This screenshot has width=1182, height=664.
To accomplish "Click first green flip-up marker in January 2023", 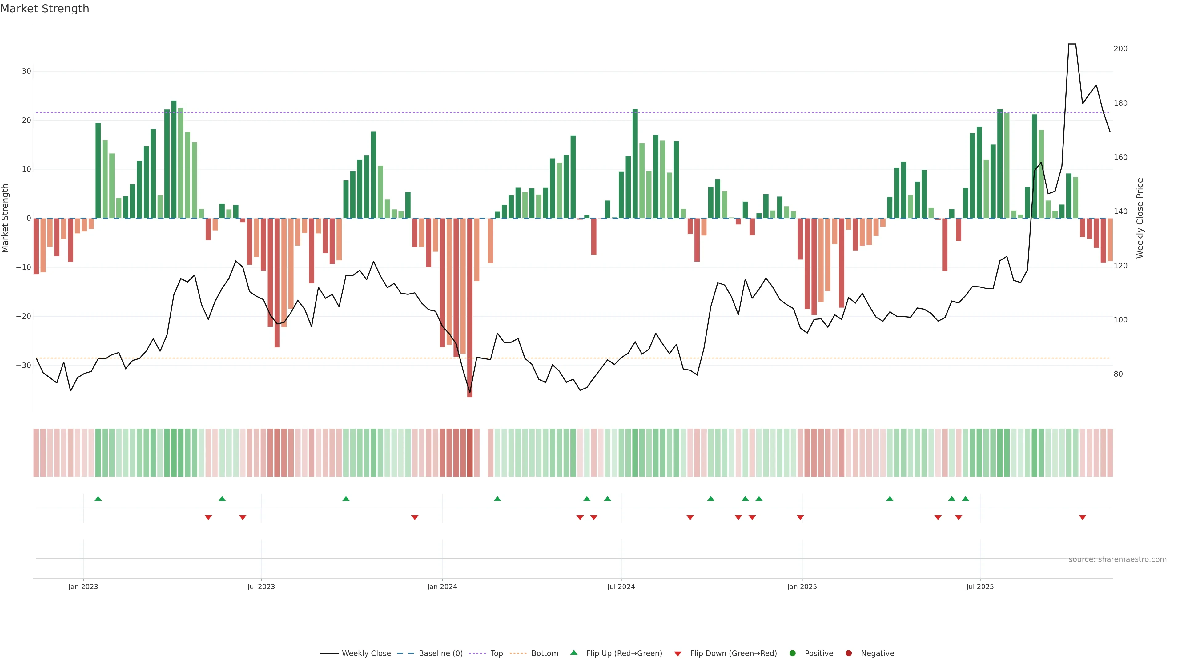I will pyautogui.click(x=98, y=499).
